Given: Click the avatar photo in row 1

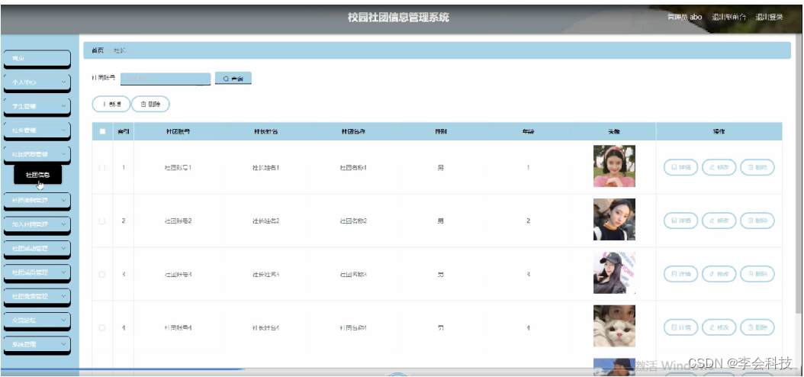Looking at the screenshot, I should coord(614,166).
